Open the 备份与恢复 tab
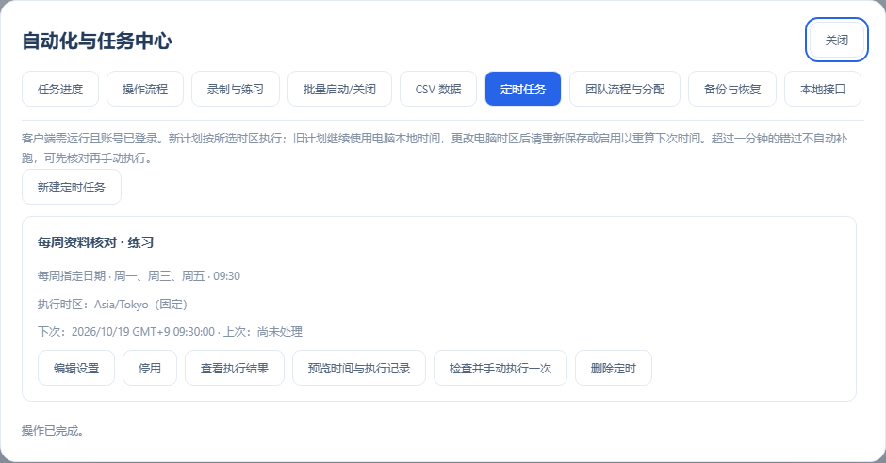The image size is (886, 463). (x=732, y=89)
